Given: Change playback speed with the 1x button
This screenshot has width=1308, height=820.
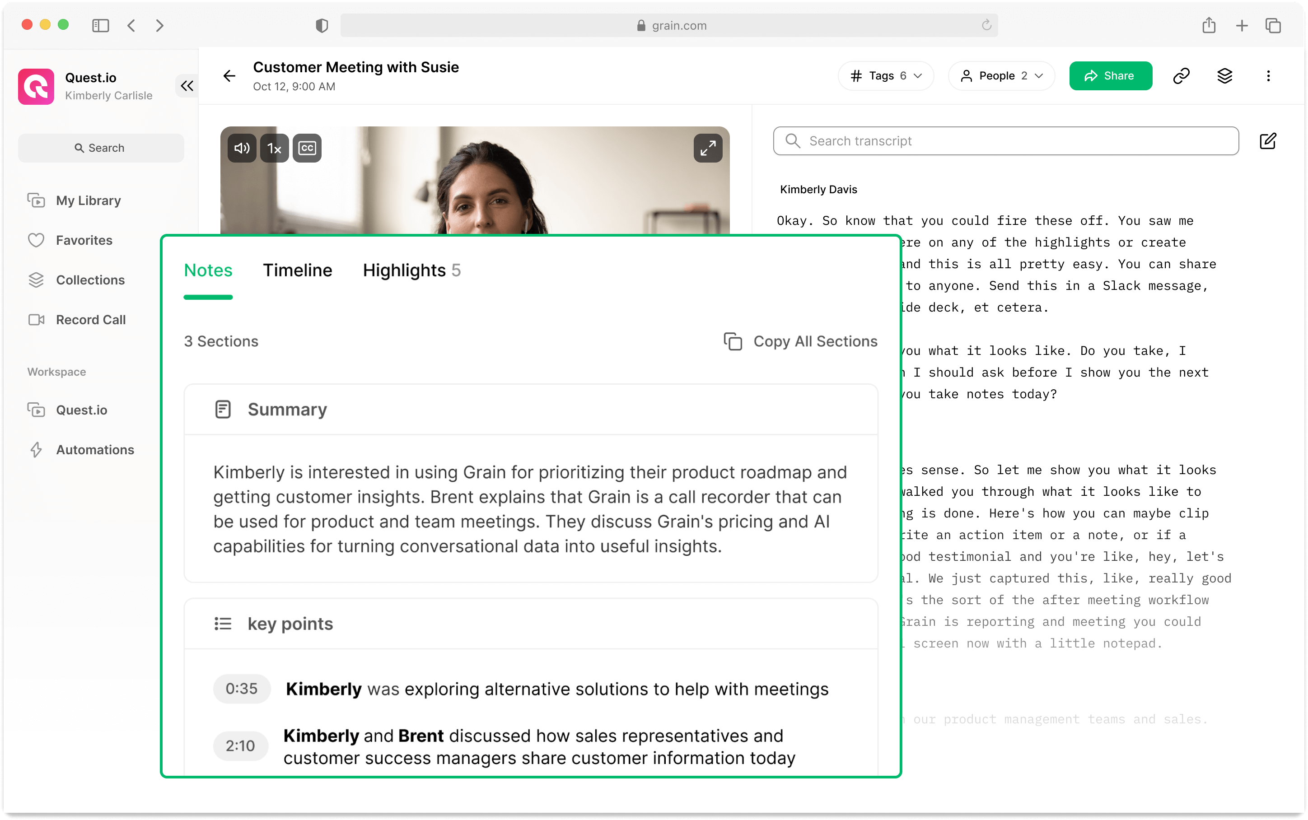Looking at the screenshot, I should point(275,148).
